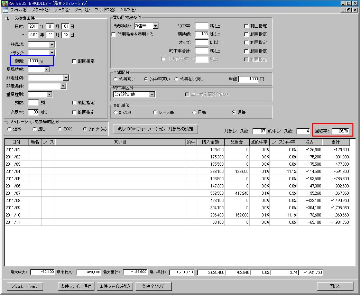Click the end day field showing 13

(65, 35)
